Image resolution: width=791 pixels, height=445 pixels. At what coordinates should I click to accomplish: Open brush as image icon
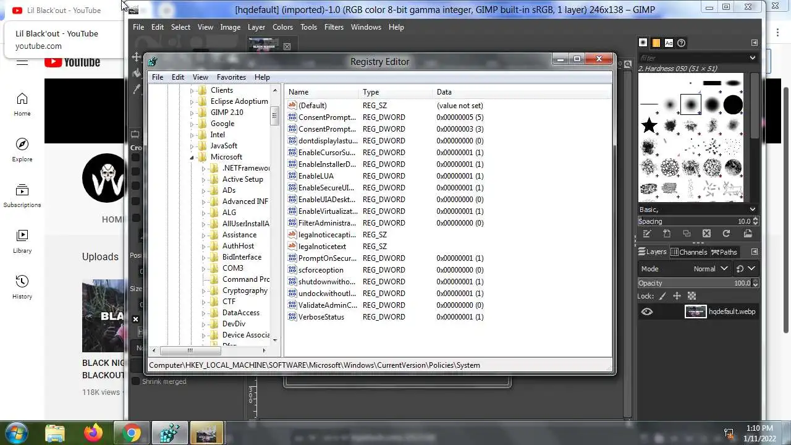pyautogui.click(x=748, y=234)
